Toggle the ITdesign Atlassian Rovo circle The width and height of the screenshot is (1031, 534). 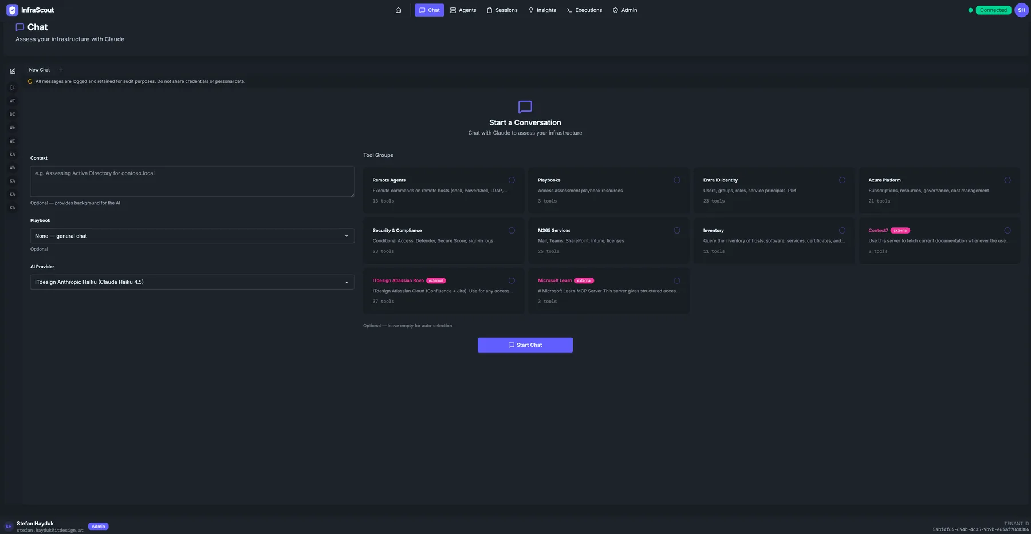(511, 281)
